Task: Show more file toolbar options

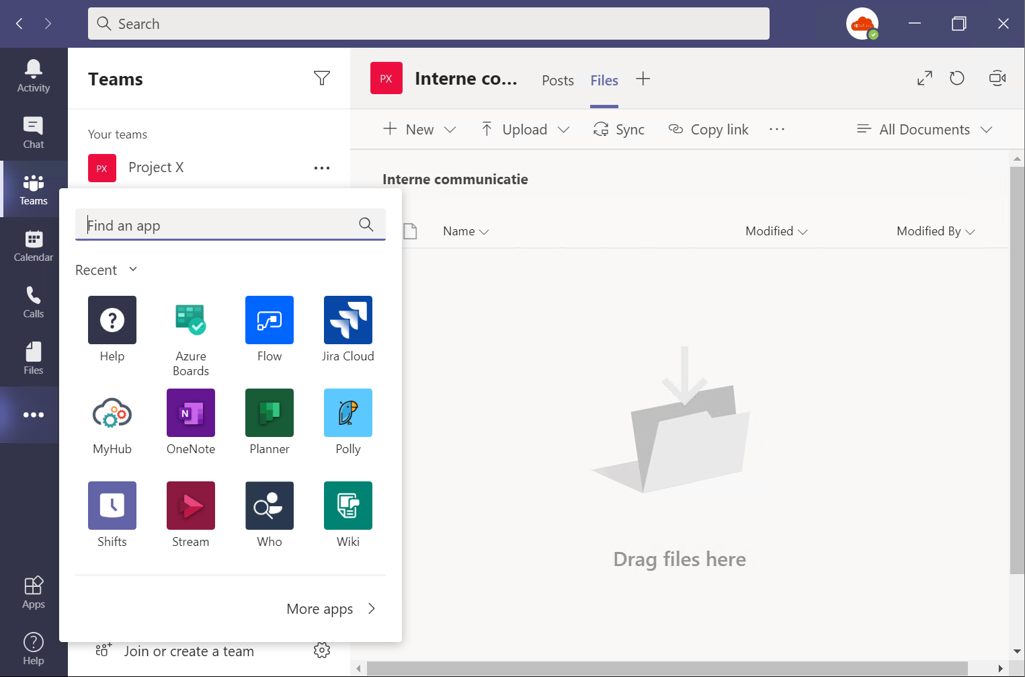Action: (777, 129)
